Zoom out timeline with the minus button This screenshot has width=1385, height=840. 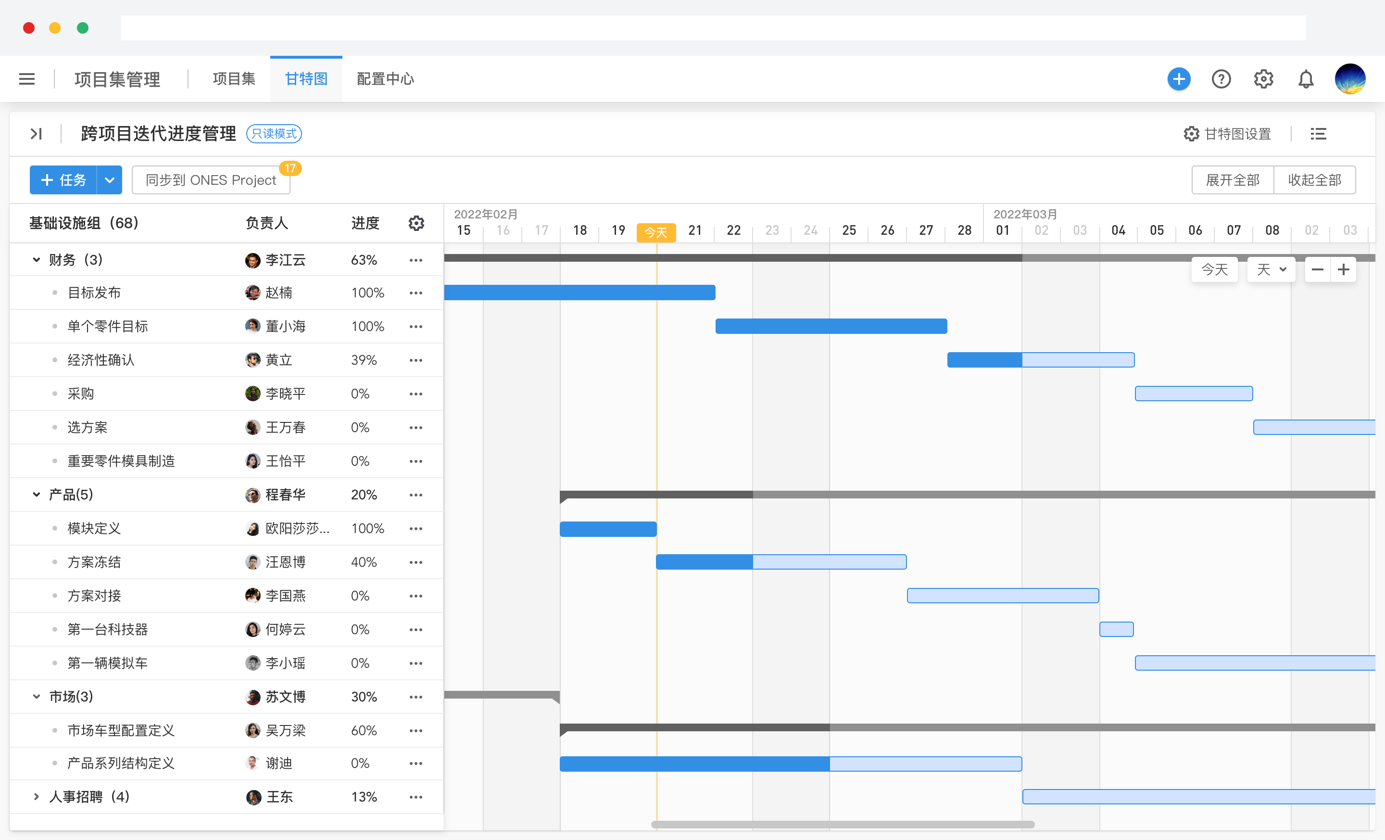pyautogui.click(x=1317, y=270)
